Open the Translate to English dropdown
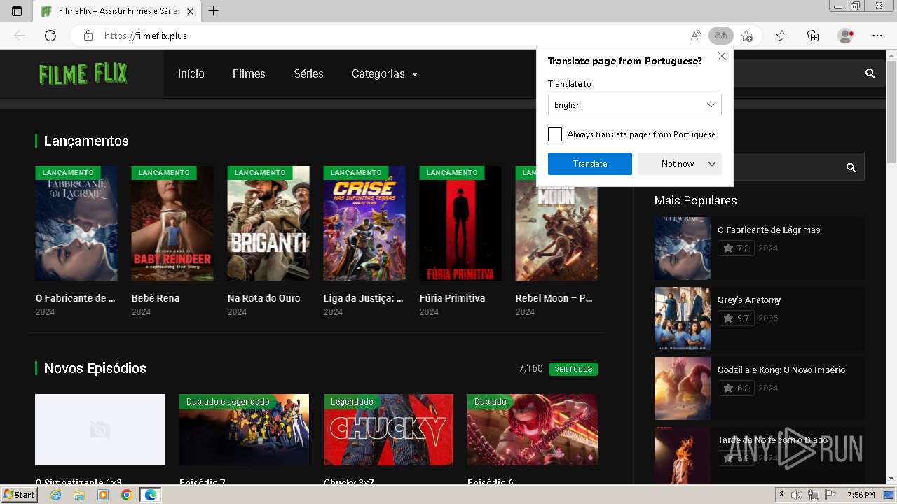Screen dimensions: 897x504 634,105
